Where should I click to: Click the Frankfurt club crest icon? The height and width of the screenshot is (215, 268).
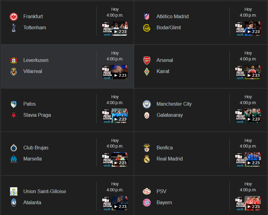click(x=14, y=17)
